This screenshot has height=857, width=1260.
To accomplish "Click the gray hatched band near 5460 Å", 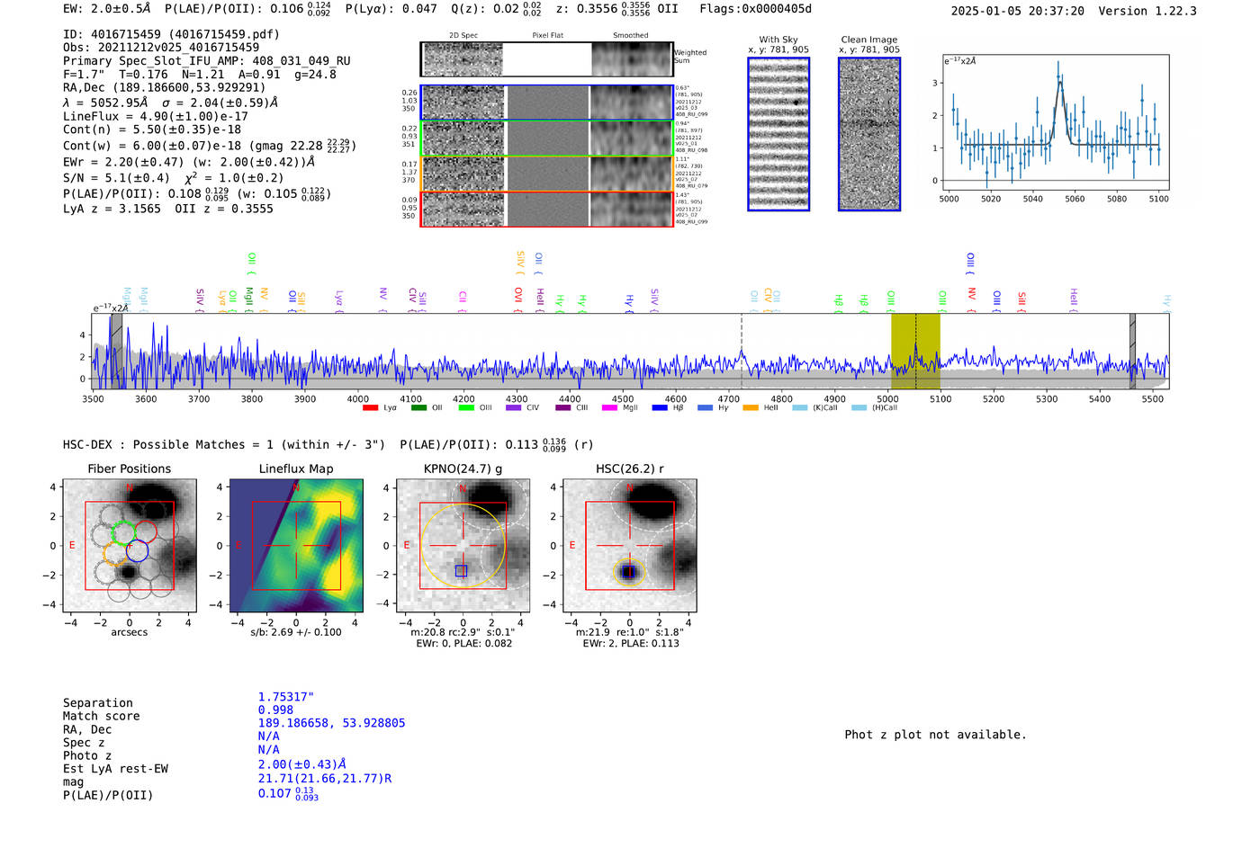I will [1132, 352].
